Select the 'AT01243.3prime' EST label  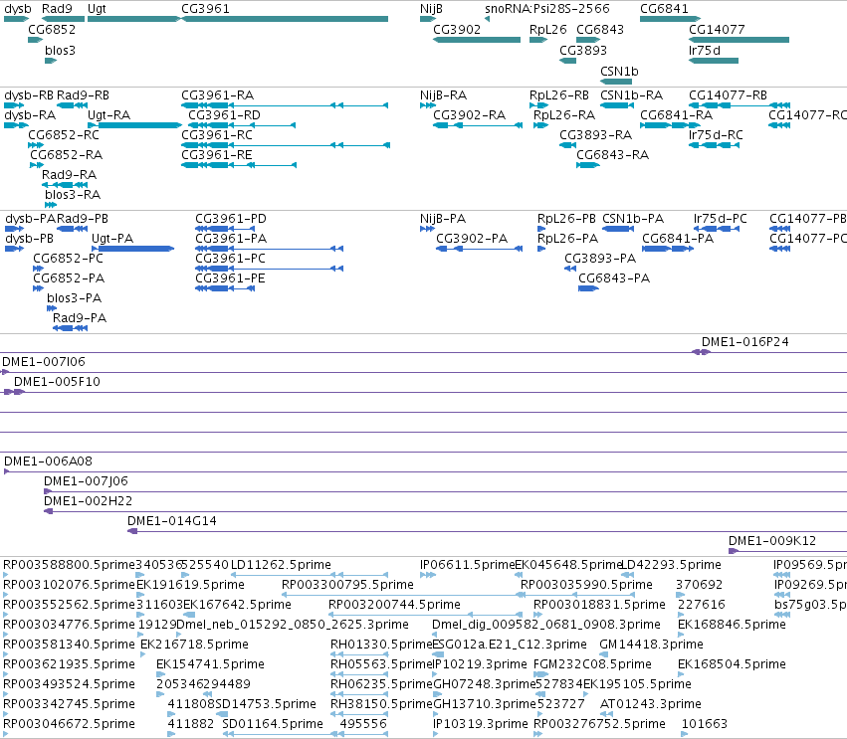point(650,704)
